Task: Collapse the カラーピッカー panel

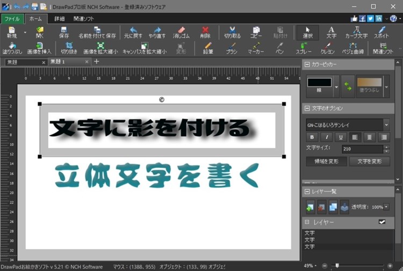Action: click(x=307, y=64)
